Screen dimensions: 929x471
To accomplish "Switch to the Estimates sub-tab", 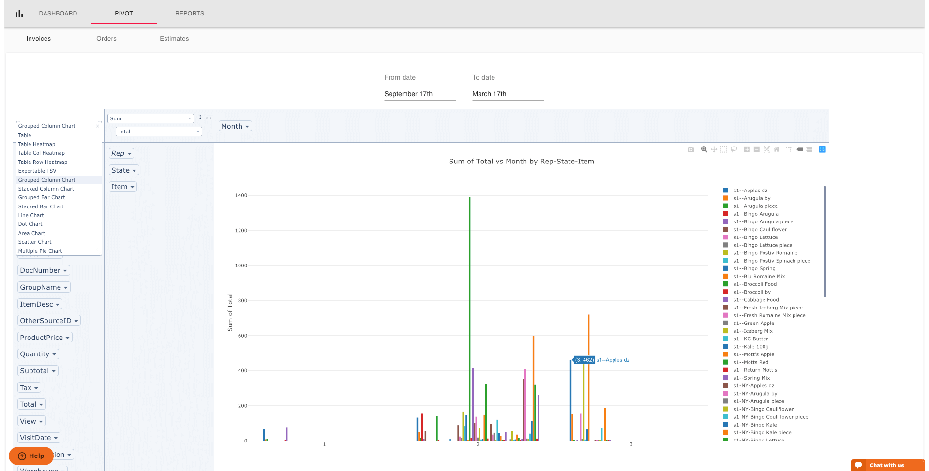I will [x=174, y=39].
